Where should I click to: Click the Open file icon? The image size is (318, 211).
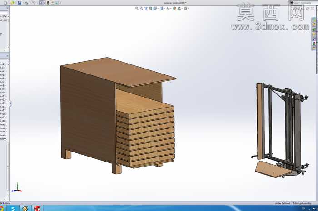12,3
